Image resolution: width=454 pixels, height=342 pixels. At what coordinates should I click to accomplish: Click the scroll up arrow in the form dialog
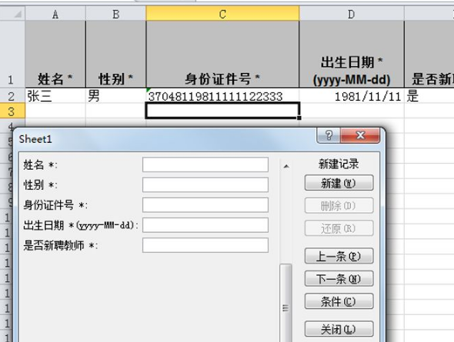tap(286, 166)
